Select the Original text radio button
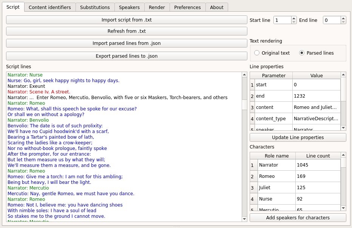The height and width of the screenshot is (228, 352). [272, 53]
